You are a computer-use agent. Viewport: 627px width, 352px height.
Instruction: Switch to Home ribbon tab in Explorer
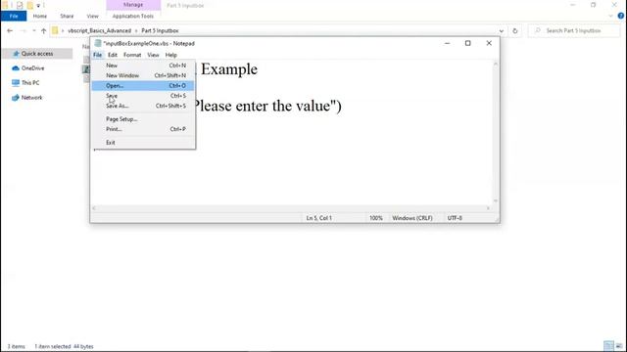(40, 16)
